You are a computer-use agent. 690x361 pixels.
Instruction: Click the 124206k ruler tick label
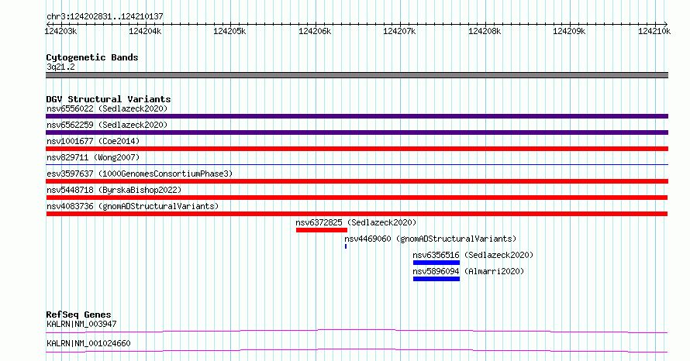[x=315, y=31]
